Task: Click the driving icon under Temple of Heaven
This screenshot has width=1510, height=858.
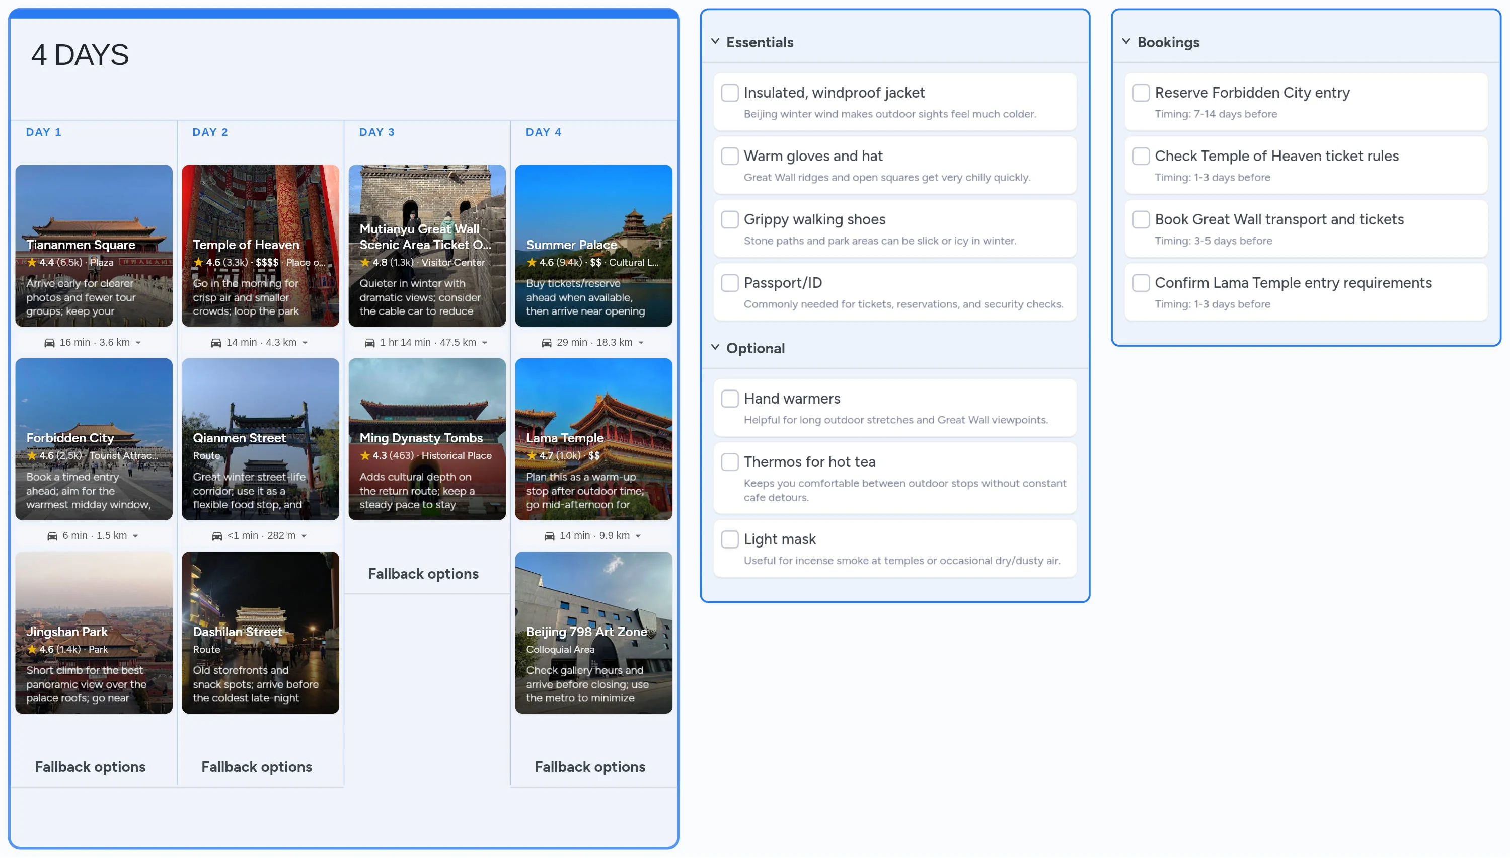Action: tap(216, 342)
